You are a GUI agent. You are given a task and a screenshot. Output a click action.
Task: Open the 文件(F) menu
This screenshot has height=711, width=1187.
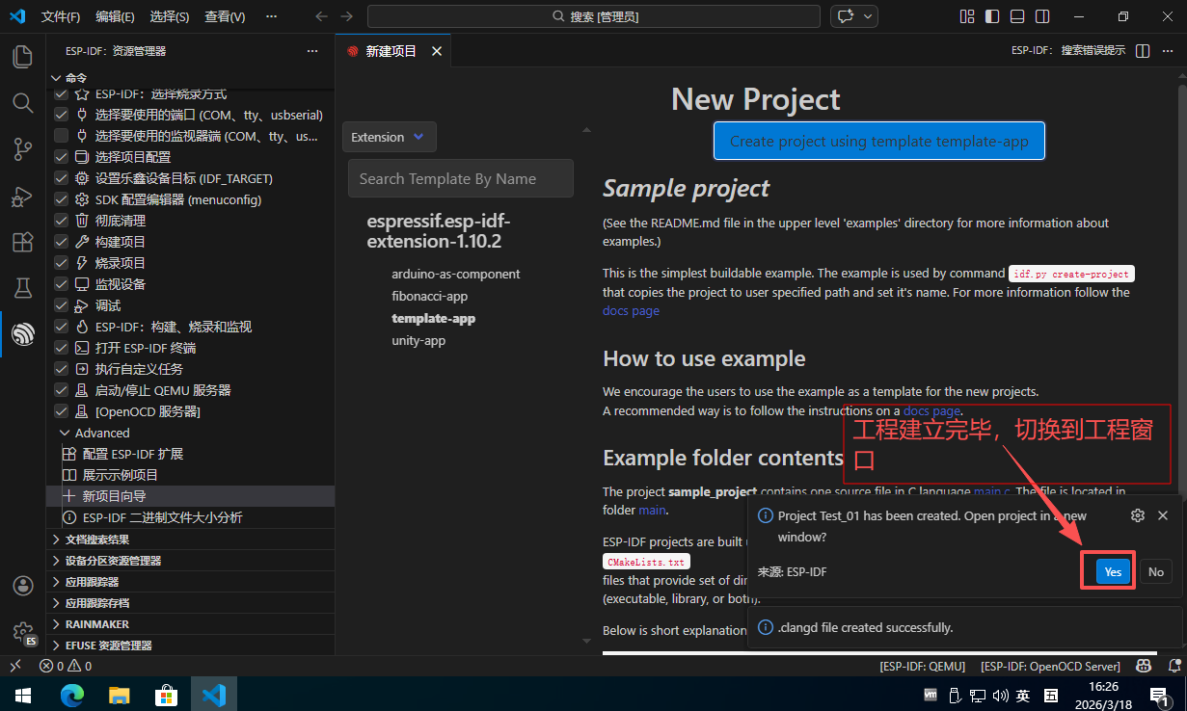coord(62,16)
